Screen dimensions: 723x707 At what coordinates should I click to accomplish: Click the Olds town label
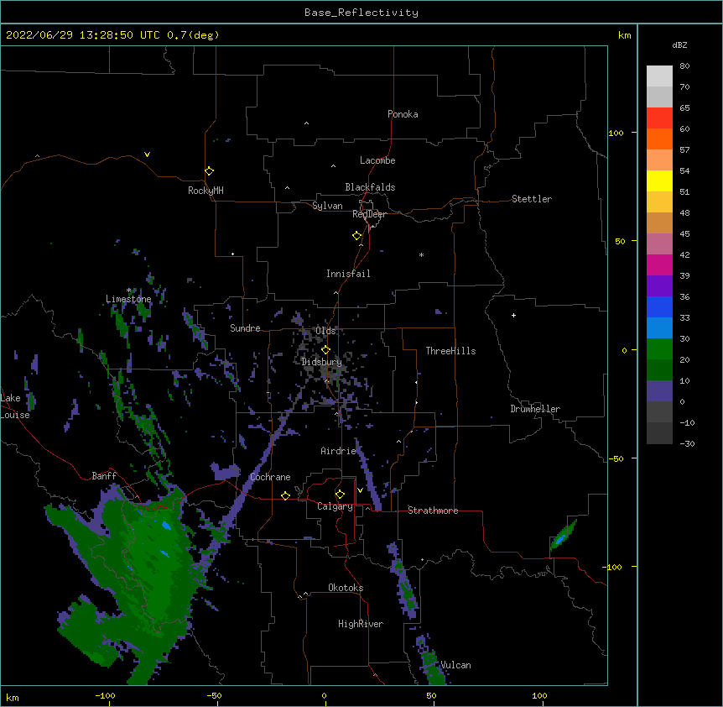pos(325,331)
